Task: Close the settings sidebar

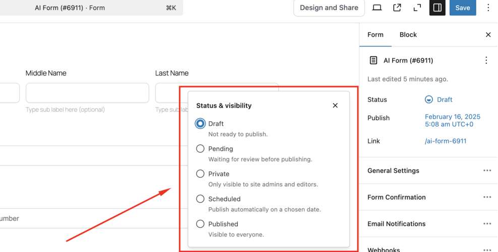Action: pyautogui.click(x=488, y=35)
